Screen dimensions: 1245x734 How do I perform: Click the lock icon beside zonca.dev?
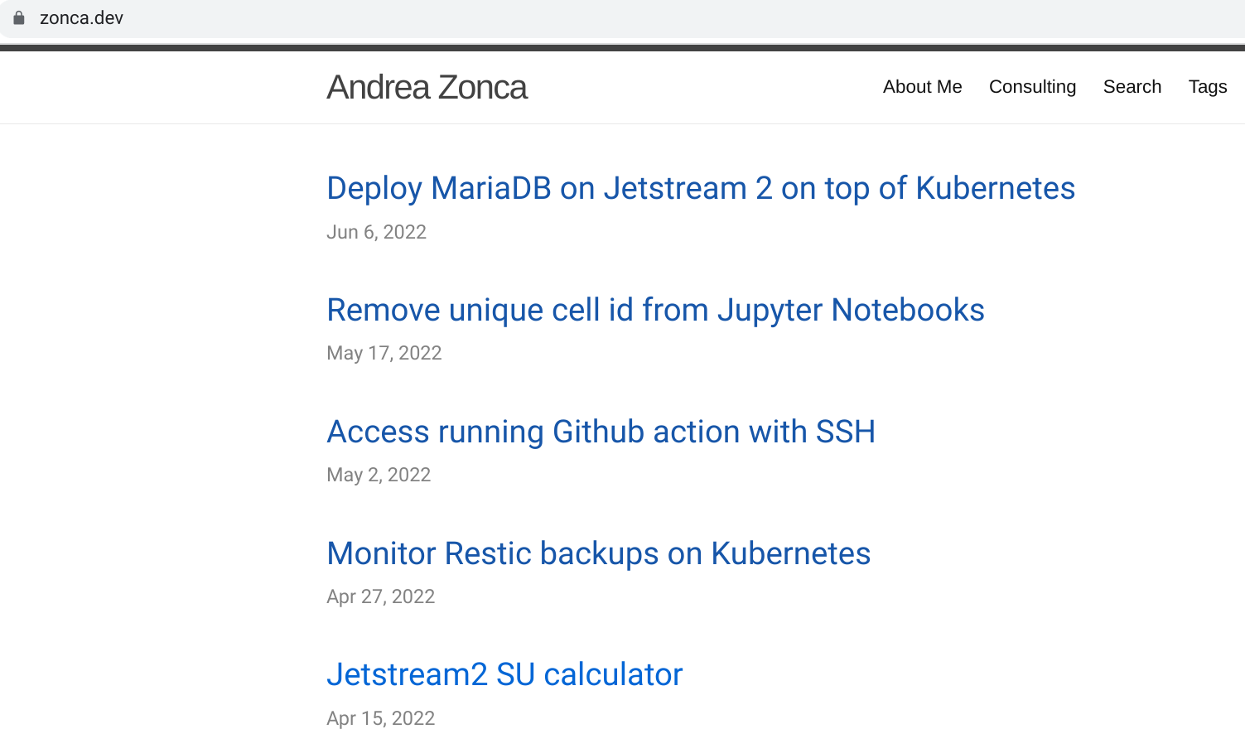[19, 17]
